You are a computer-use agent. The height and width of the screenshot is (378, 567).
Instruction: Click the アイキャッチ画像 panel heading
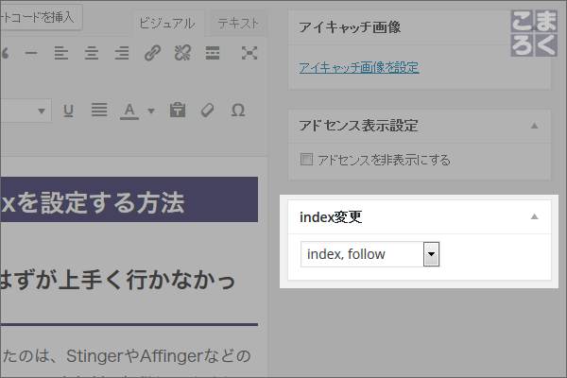(x=350, y=27)
